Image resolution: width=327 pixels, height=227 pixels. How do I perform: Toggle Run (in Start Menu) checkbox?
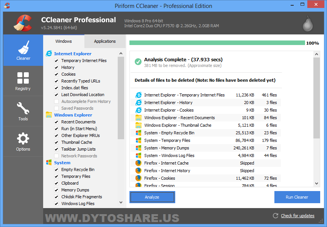pyautogui.click(x=56, y=129)
